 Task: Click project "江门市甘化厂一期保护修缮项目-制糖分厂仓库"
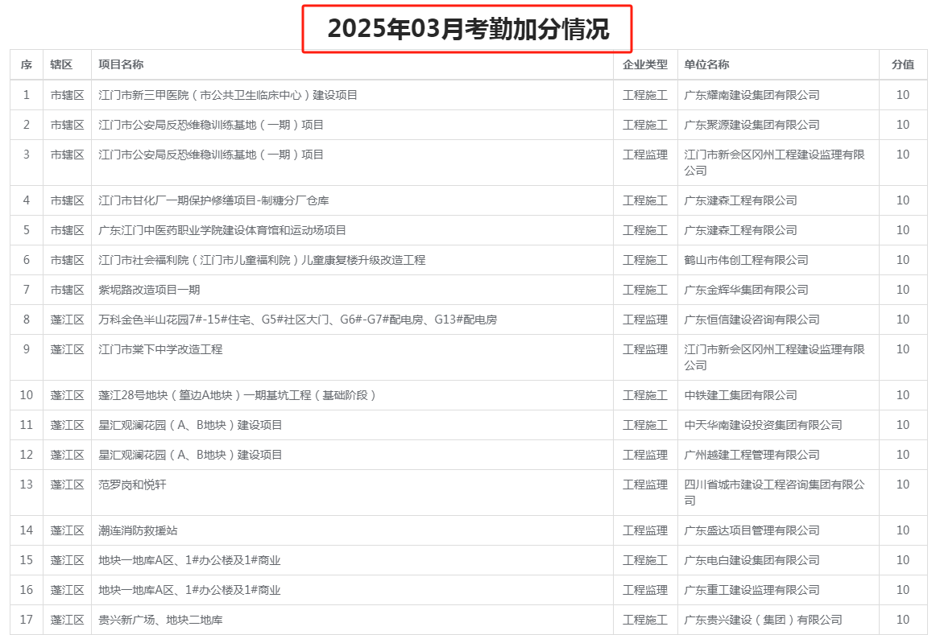(x=213, y=200)
